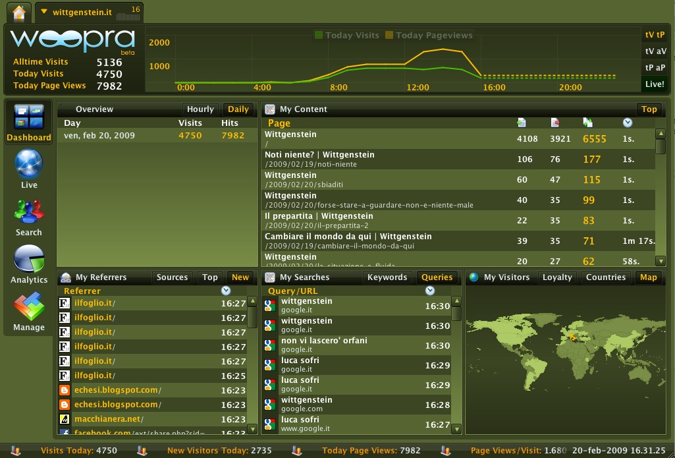Switch My Visitors to Countries tab
Image resolution: width=675 pixels, height=458 pixels.
pyautogui.click(x=606, y=277)
